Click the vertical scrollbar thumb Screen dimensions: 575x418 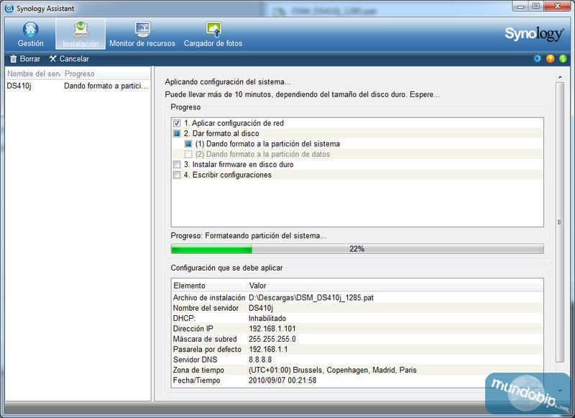pos(559,222)
